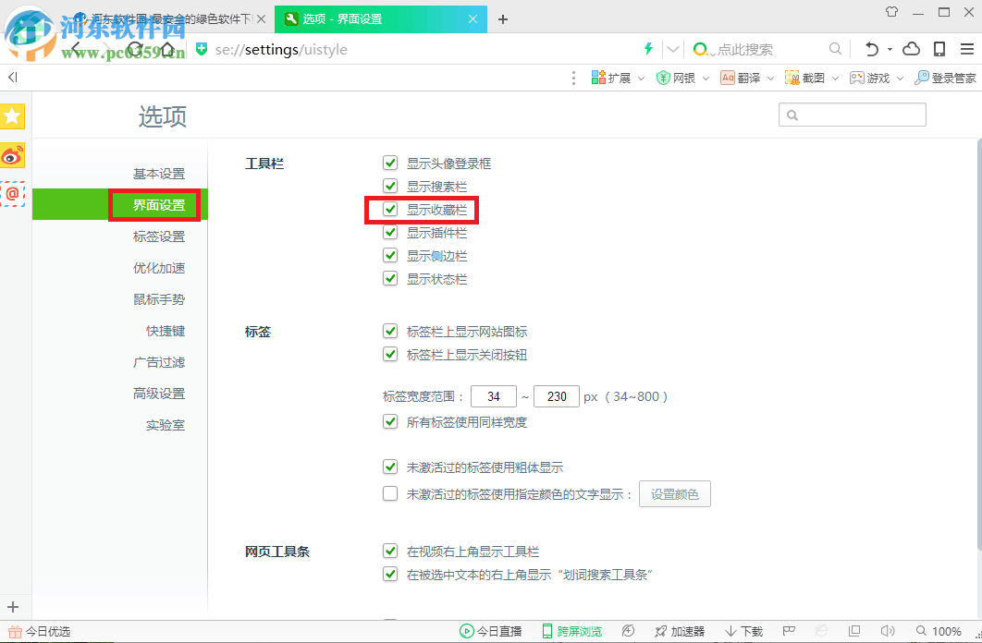Expand the 翻译 dropdown chevron
The width and height of the screenshot is (982, 643).
tap(771, 78)
